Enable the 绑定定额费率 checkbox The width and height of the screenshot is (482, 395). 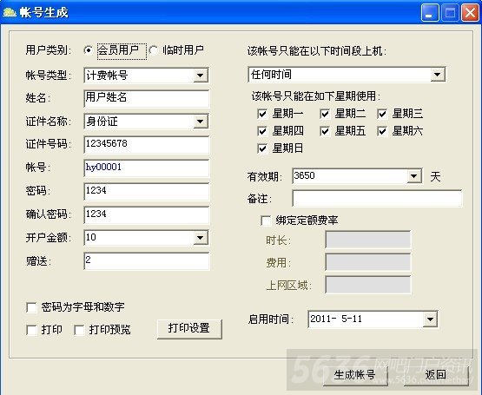(x=266, y=221)
